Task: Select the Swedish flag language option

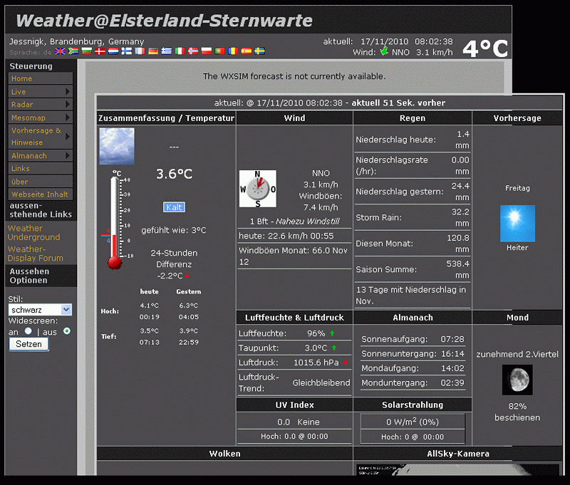Action: coord(260,51)
